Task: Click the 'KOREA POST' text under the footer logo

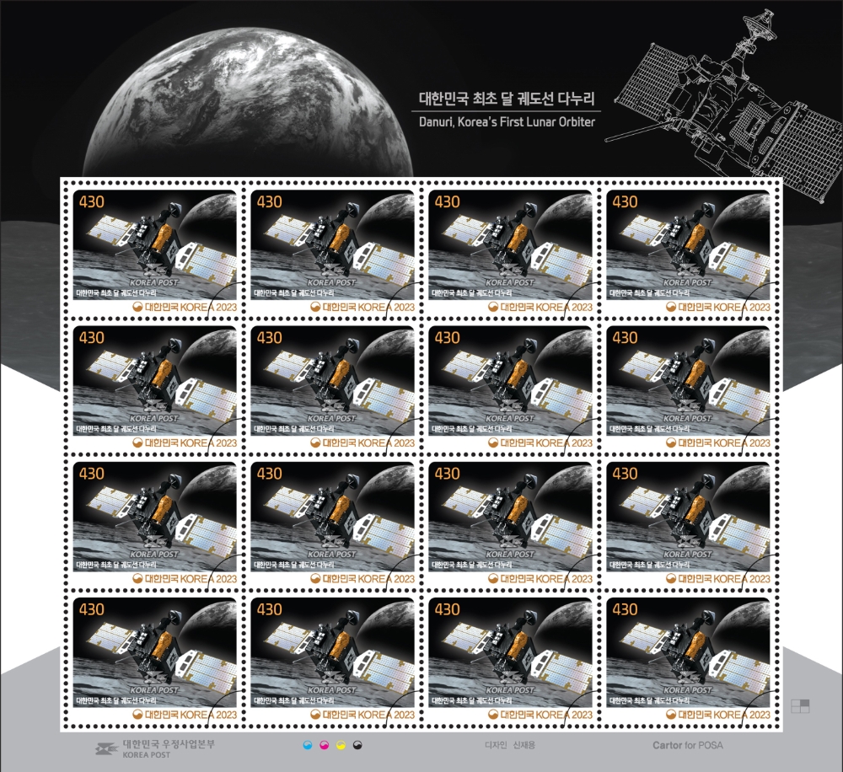Action: click(146, 755)
